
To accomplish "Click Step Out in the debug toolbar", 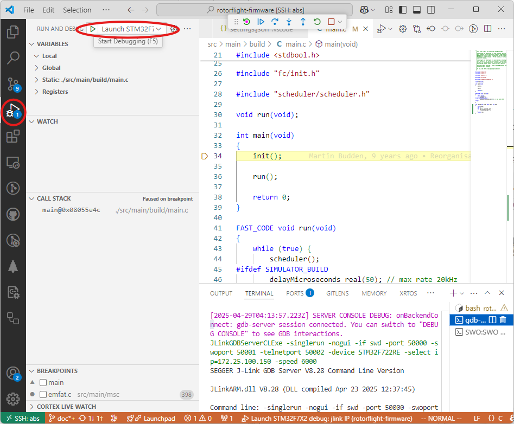I will tap(303, 22).
